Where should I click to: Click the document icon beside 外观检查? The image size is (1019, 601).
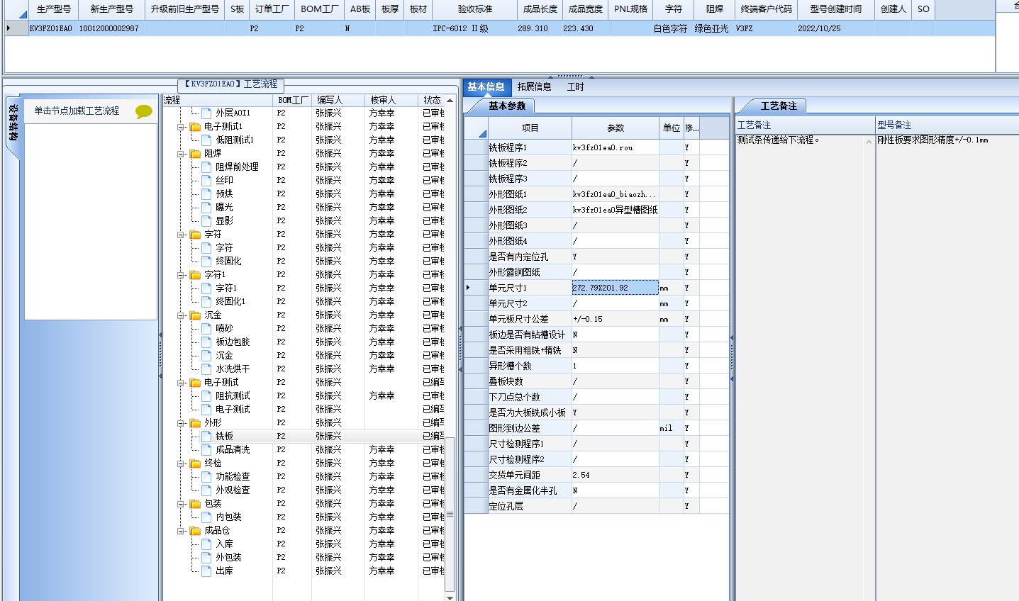(206, 490)
